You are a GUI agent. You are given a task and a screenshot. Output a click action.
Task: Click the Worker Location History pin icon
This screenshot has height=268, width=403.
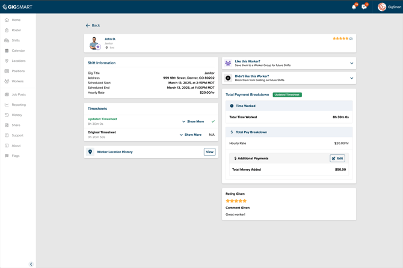tap(90, 152)
